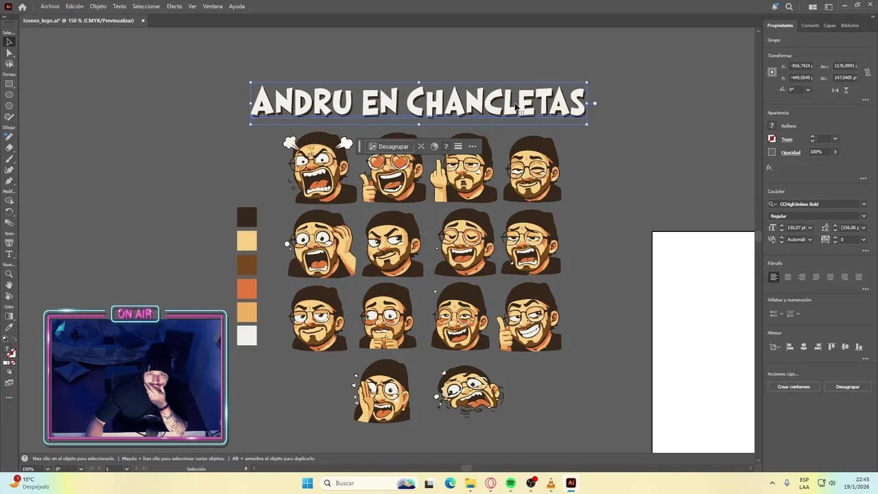The width and height of the screenshot is (878, 494).
Task: Open the Edit Toolbar three dots
Action: coord(10,397)
